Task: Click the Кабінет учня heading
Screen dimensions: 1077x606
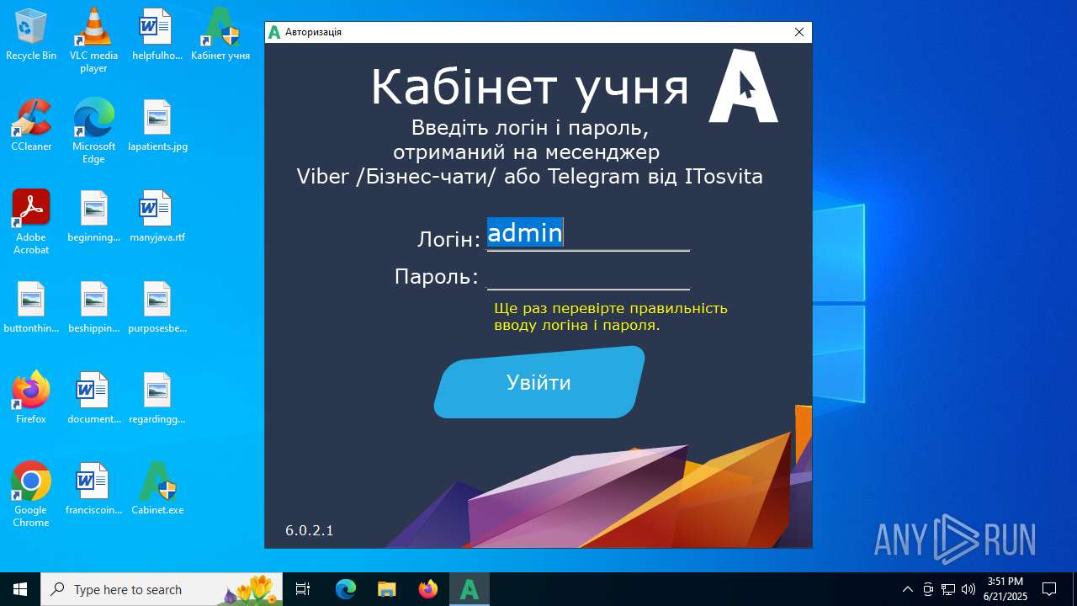Action: tap(530, 87)
